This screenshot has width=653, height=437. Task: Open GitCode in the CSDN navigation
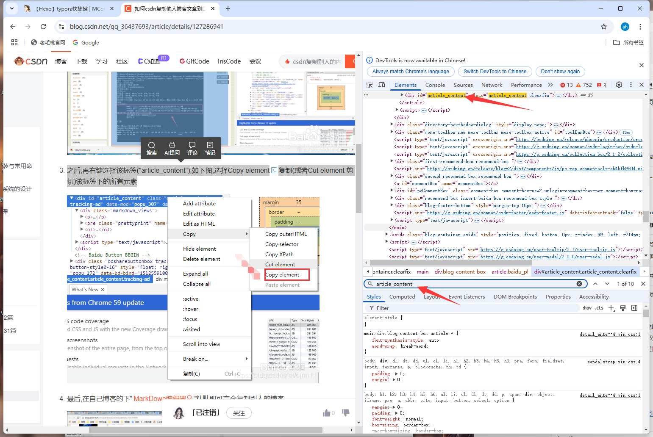pos(194,61)
